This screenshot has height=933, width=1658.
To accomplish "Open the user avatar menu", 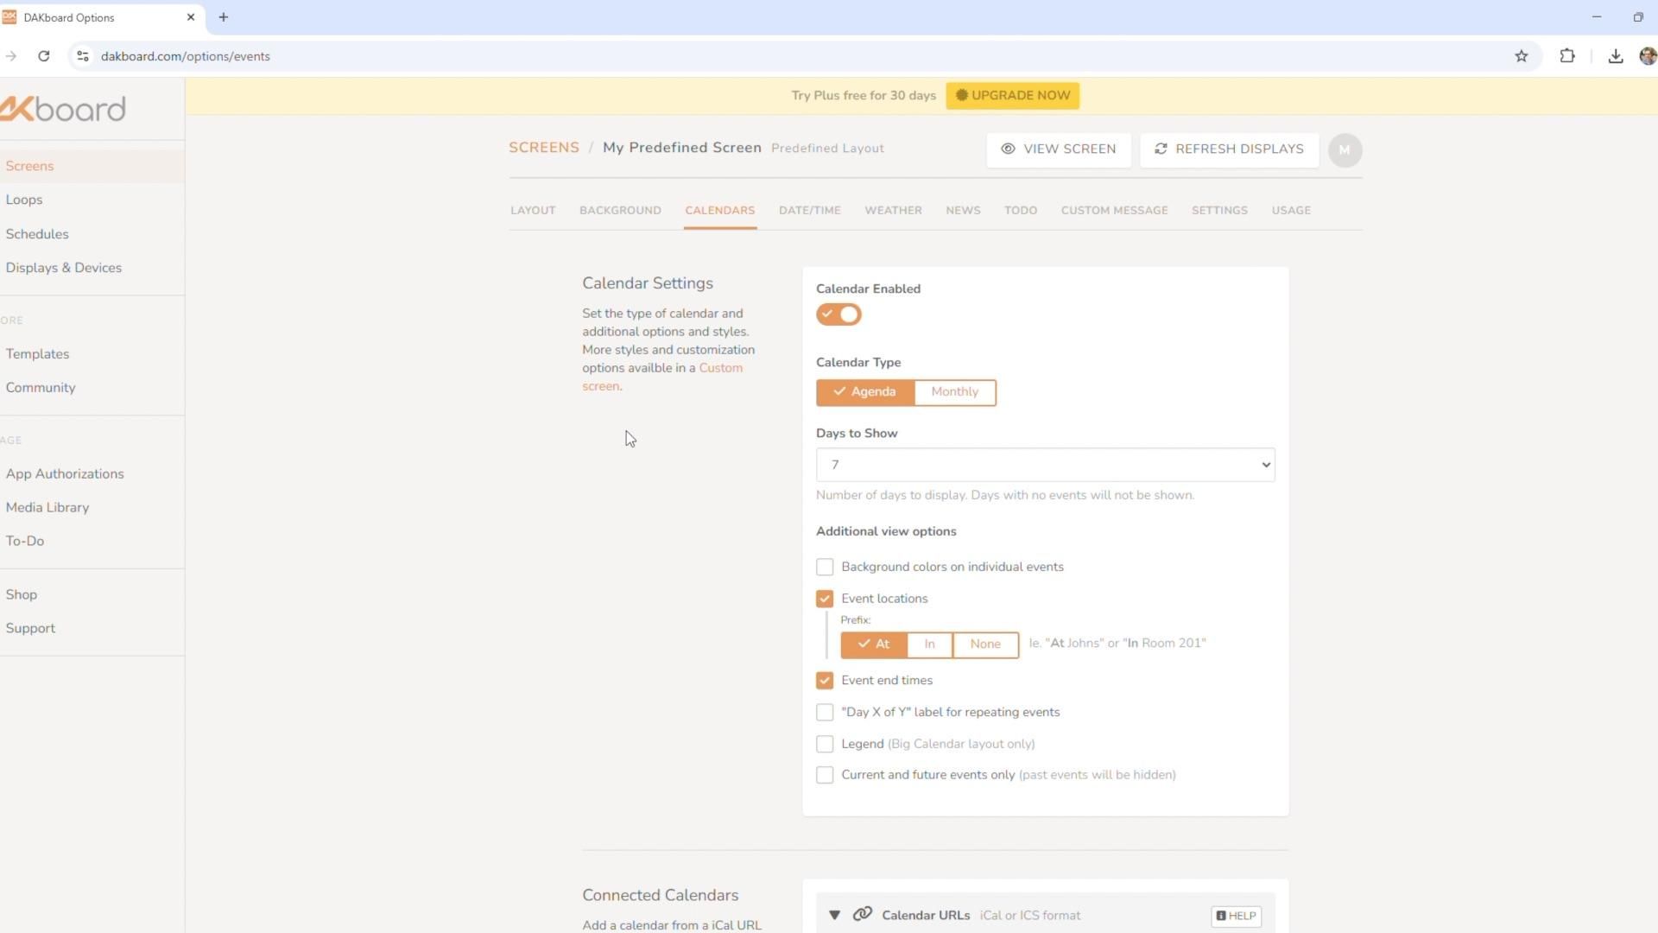I will click(x=1344, y=150).
